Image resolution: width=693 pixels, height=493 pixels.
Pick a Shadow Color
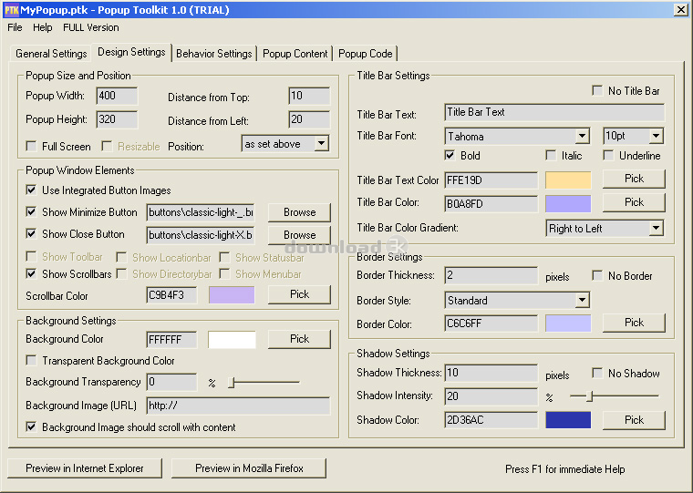[x=634, y=420]
